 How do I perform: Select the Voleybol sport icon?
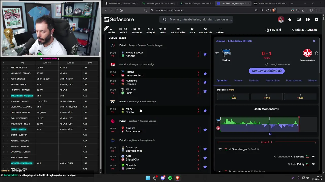(151, 30)
